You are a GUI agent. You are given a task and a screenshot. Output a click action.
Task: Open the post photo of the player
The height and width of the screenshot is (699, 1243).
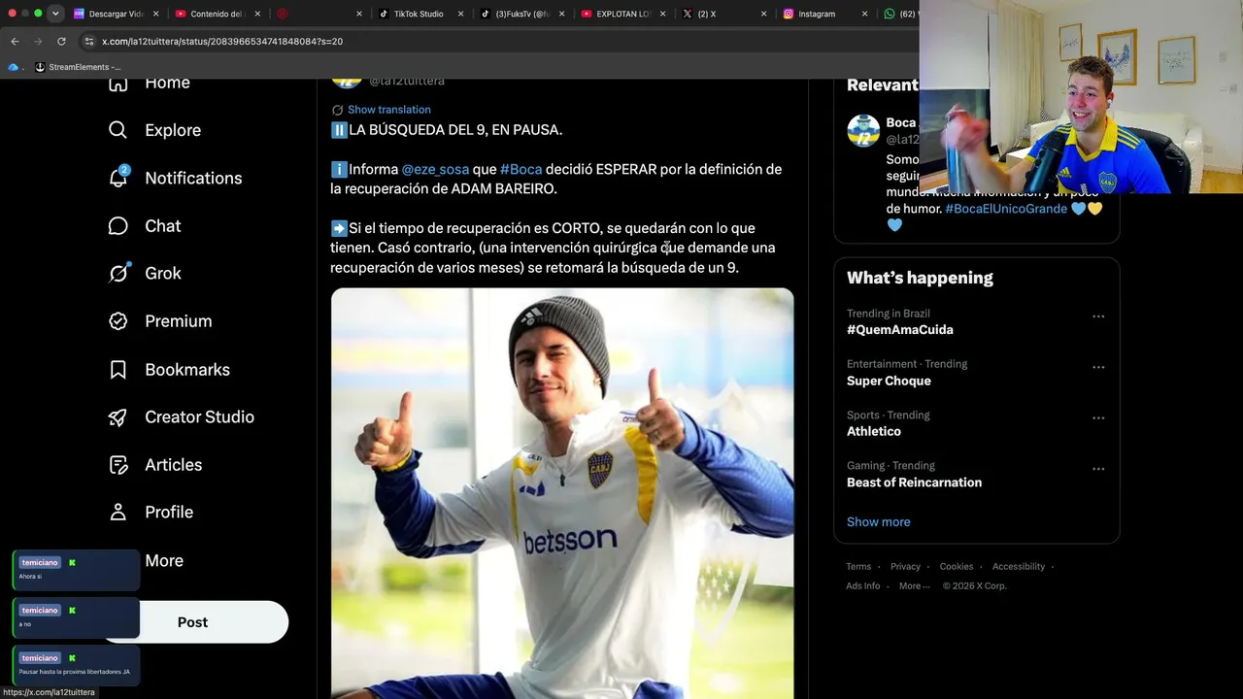tap(562, 493)
